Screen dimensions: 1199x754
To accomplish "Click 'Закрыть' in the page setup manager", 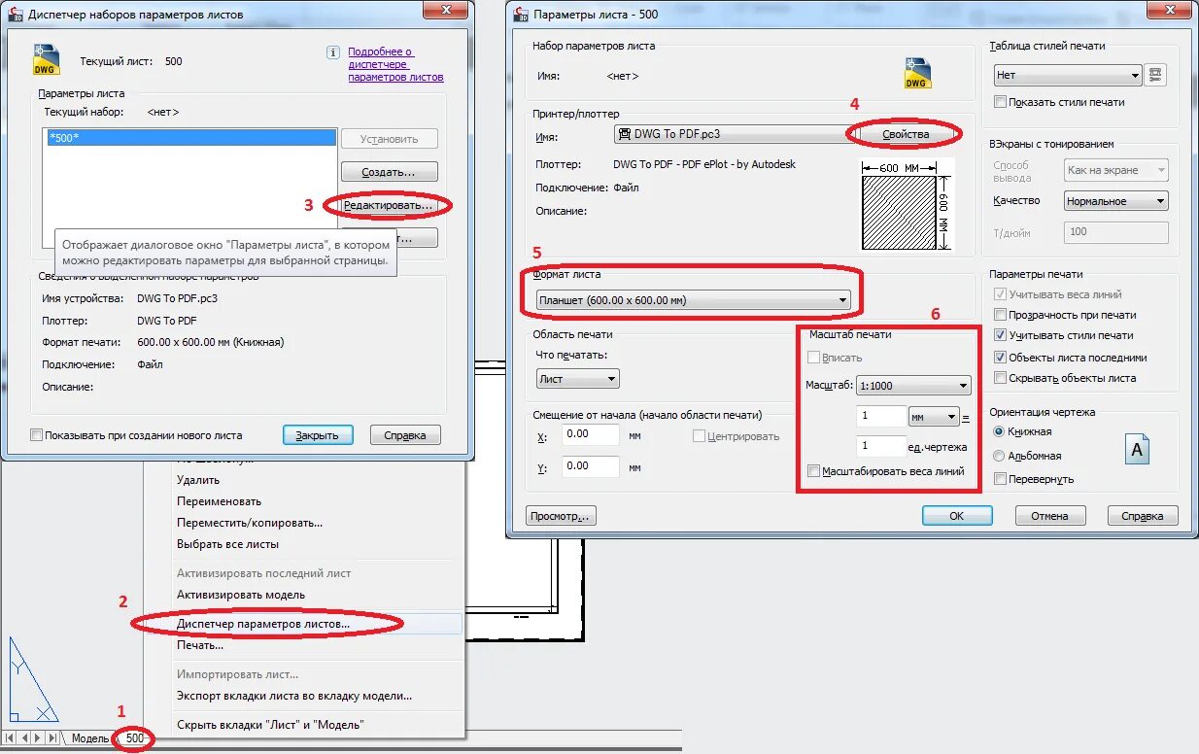I will pos(318,435).
